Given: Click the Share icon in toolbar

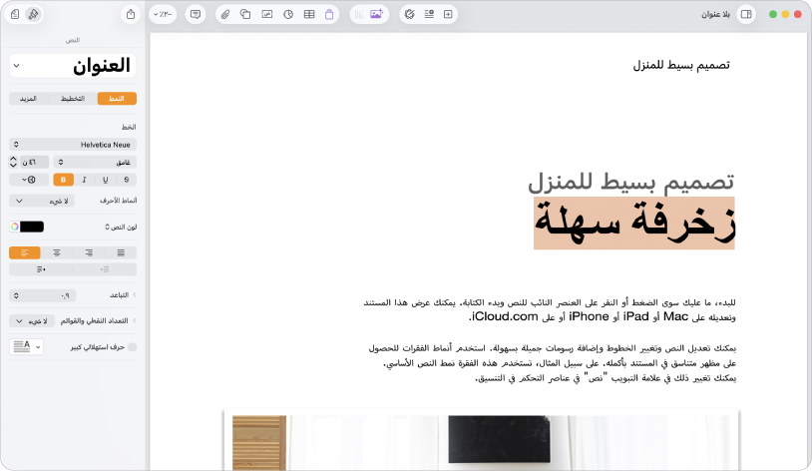Looking at the screenshot, I should [x=131, y=15].
